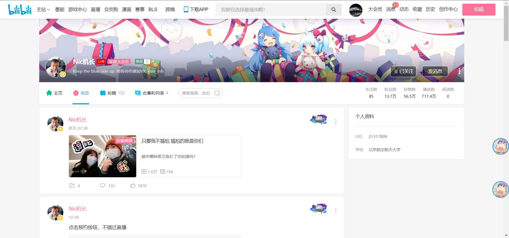Click the share icon with count 4
Screen dimensions: 509x238
[72, 185]
